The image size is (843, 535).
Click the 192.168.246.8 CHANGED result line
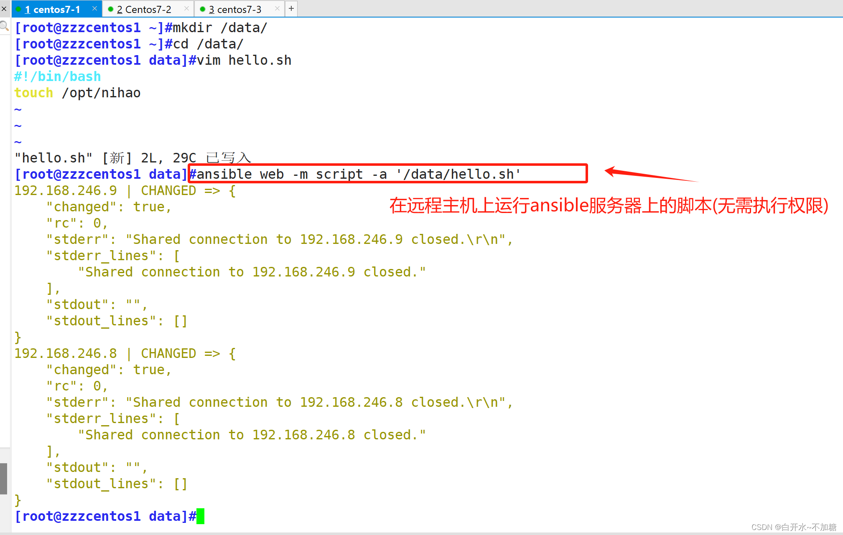point(125,353)
